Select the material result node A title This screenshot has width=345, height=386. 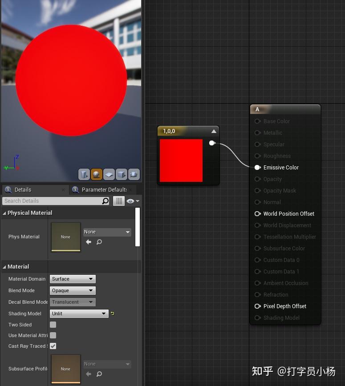(257, 109)
